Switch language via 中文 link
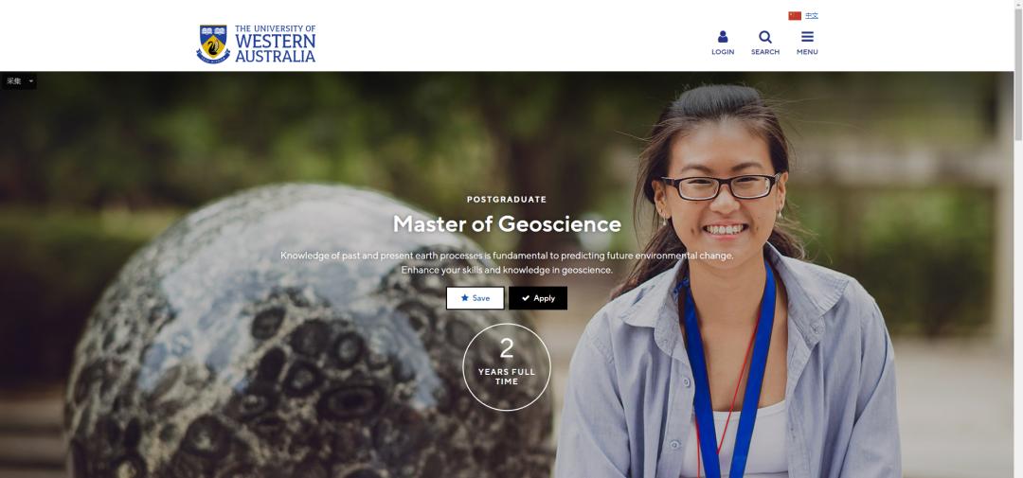The image size is (1023, 478). 811,16
